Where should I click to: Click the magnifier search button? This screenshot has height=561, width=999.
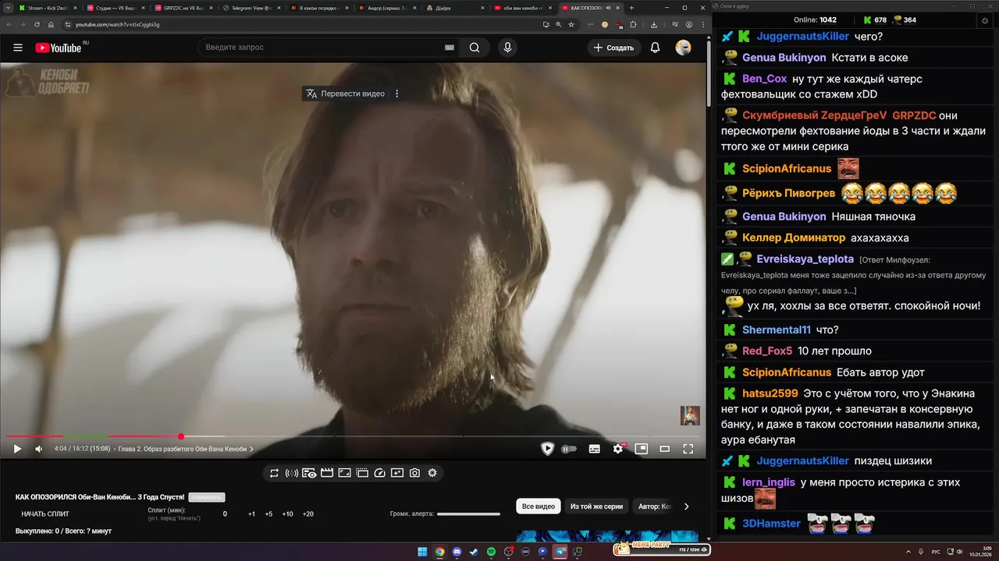(x=475, y=48)
